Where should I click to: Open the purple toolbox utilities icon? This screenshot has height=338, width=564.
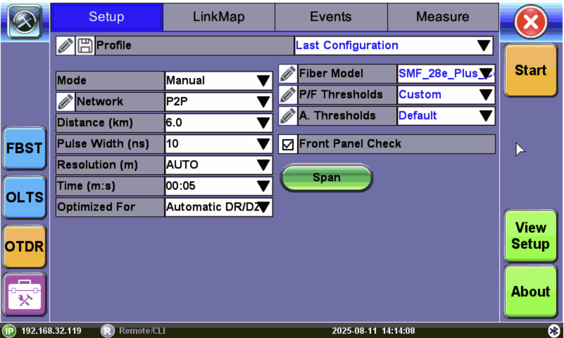pyautogui.click(x=25, y=294)
